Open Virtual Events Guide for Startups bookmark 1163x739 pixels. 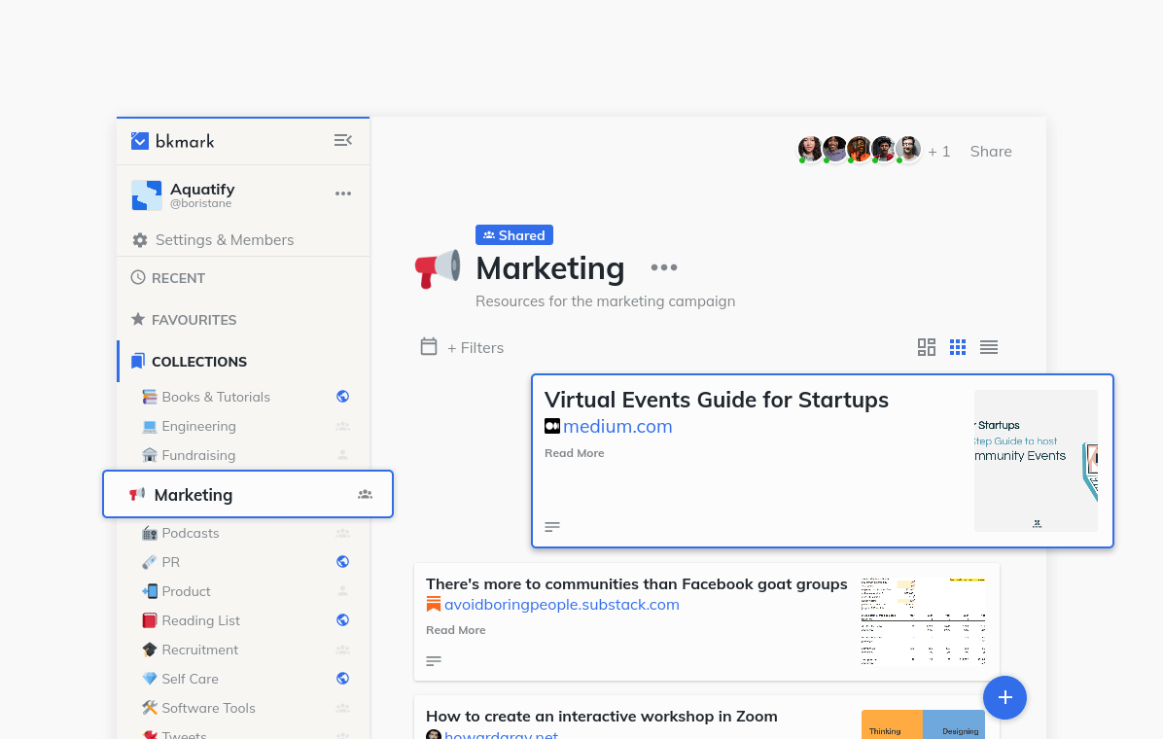click(x=717, y=400)
